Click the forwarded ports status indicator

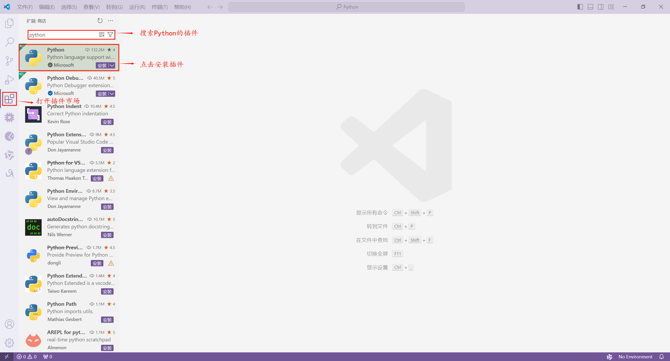[x=48, y=357]
